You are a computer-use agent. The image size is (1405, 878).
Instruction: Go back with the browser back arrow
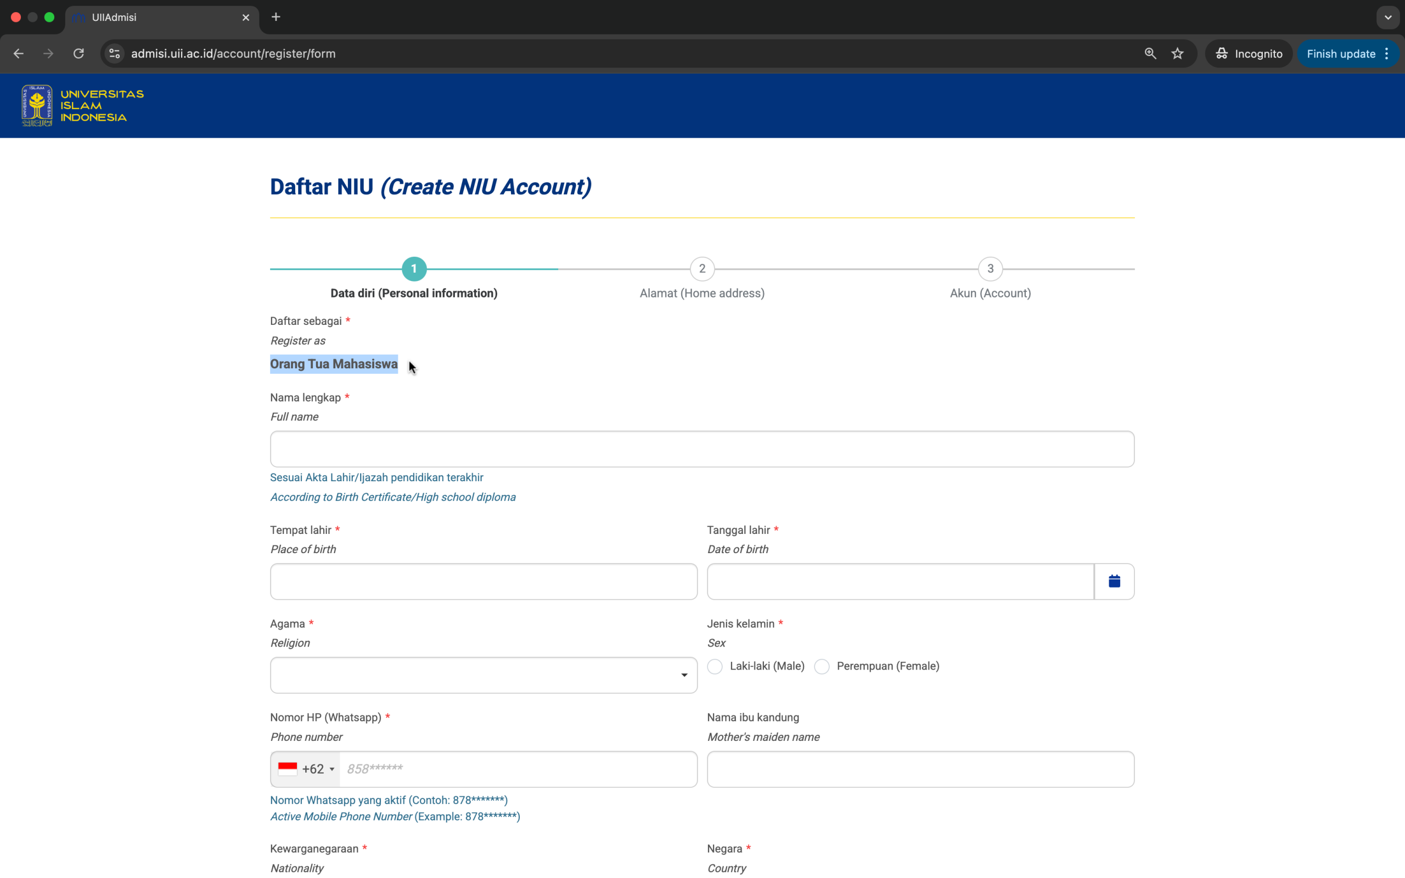point(19,53)
